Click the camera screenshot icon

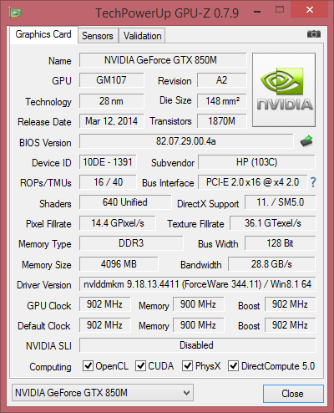pos(314,34)
